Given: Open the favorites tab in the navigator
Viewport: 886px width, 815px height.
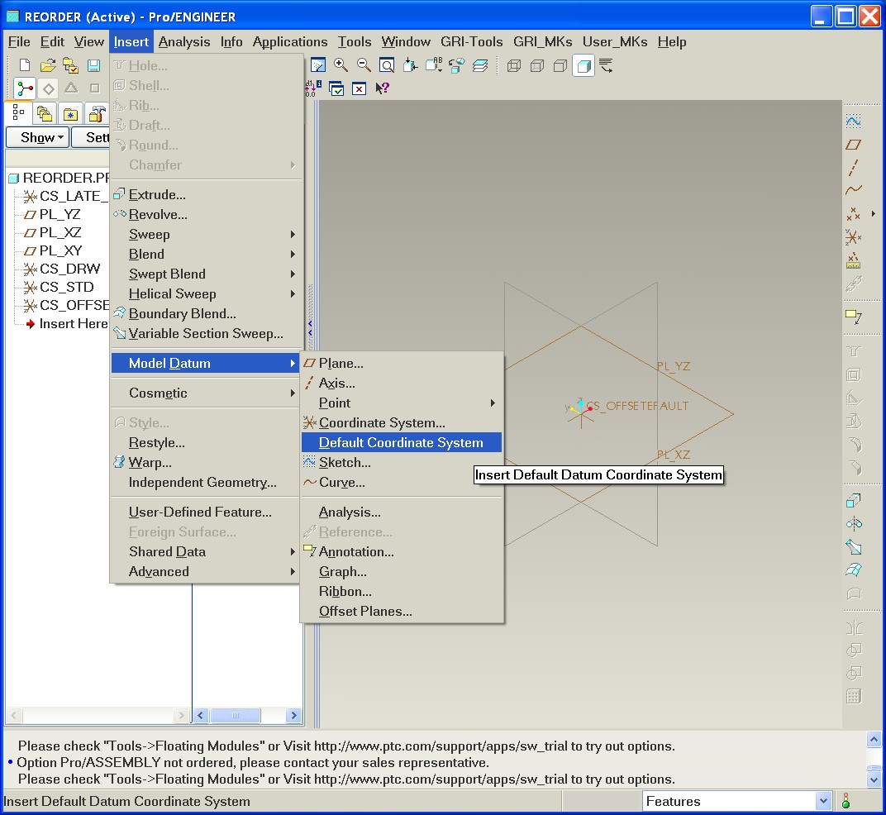Looking at the screenshot, I should pyautogui.click(x=70, y=114).
